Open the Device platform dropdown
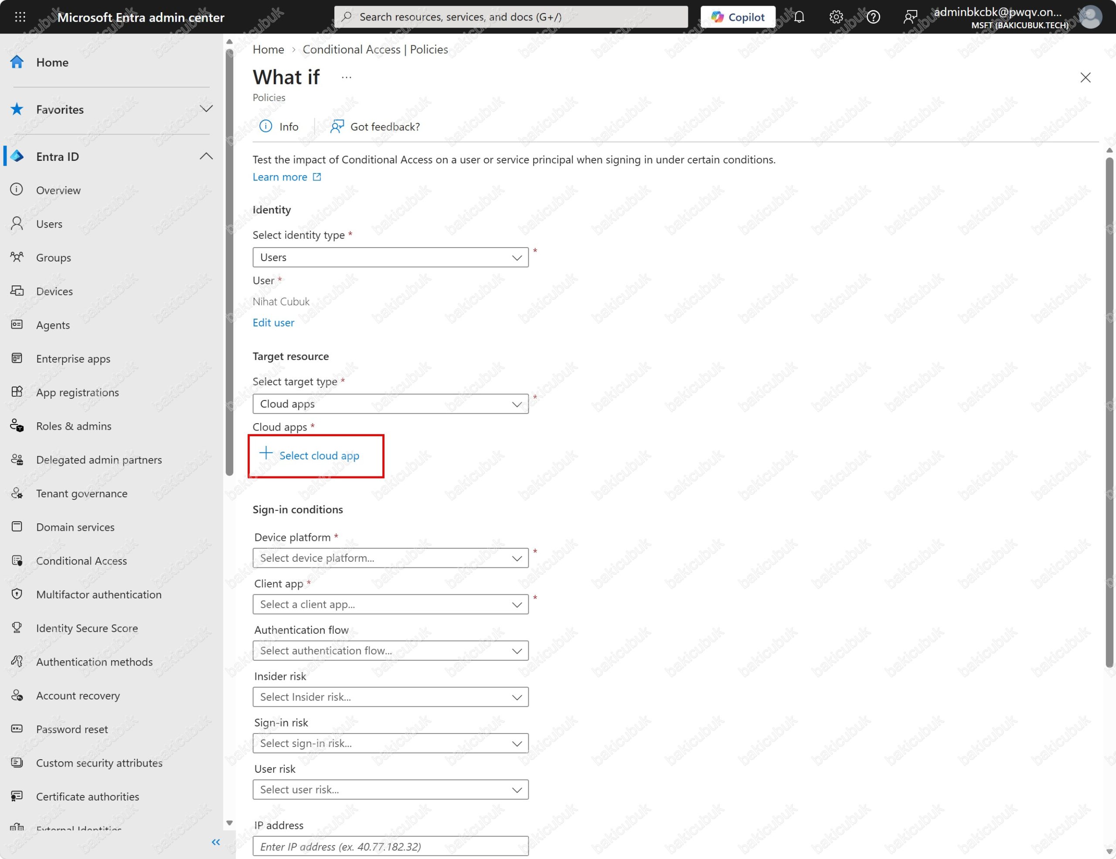 391,558
